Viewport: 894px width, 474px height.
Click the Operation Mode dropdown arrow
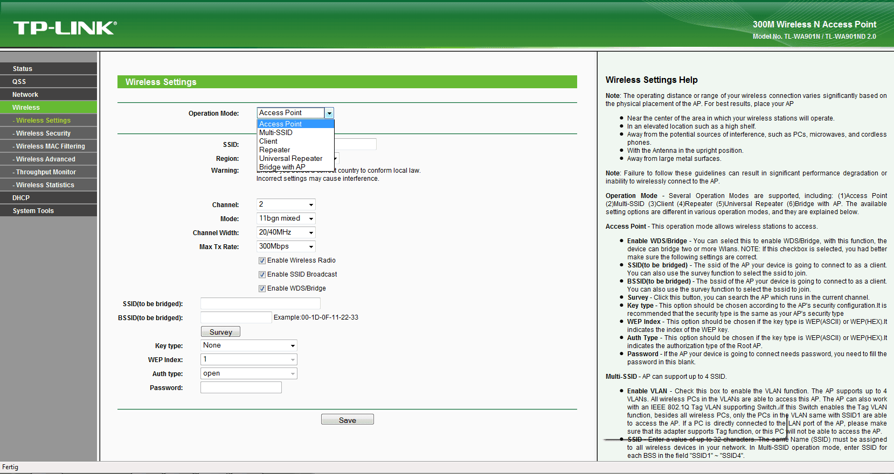coord(329,113)
